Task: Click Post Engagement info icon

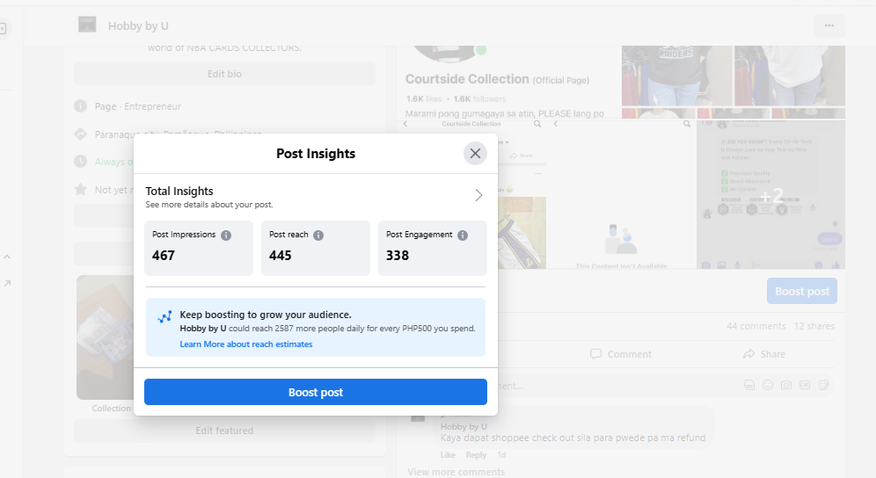Action: tap(463, 235)
